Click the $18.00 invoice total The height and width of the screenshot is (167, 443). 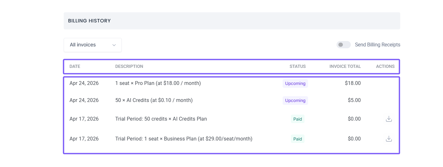[x=353, y=83]
